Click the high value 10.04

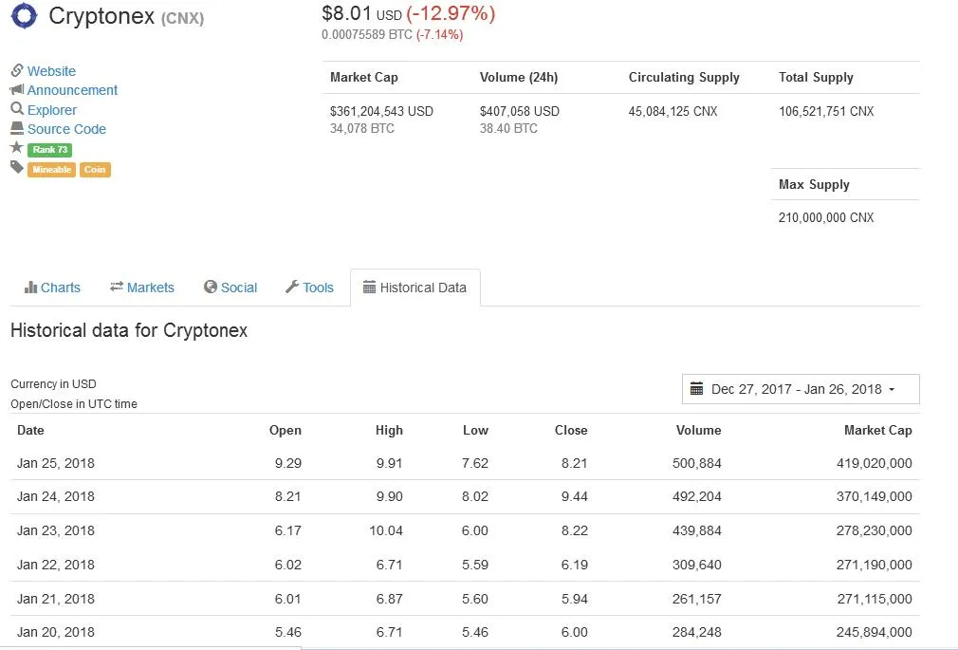tap(386, 530)
